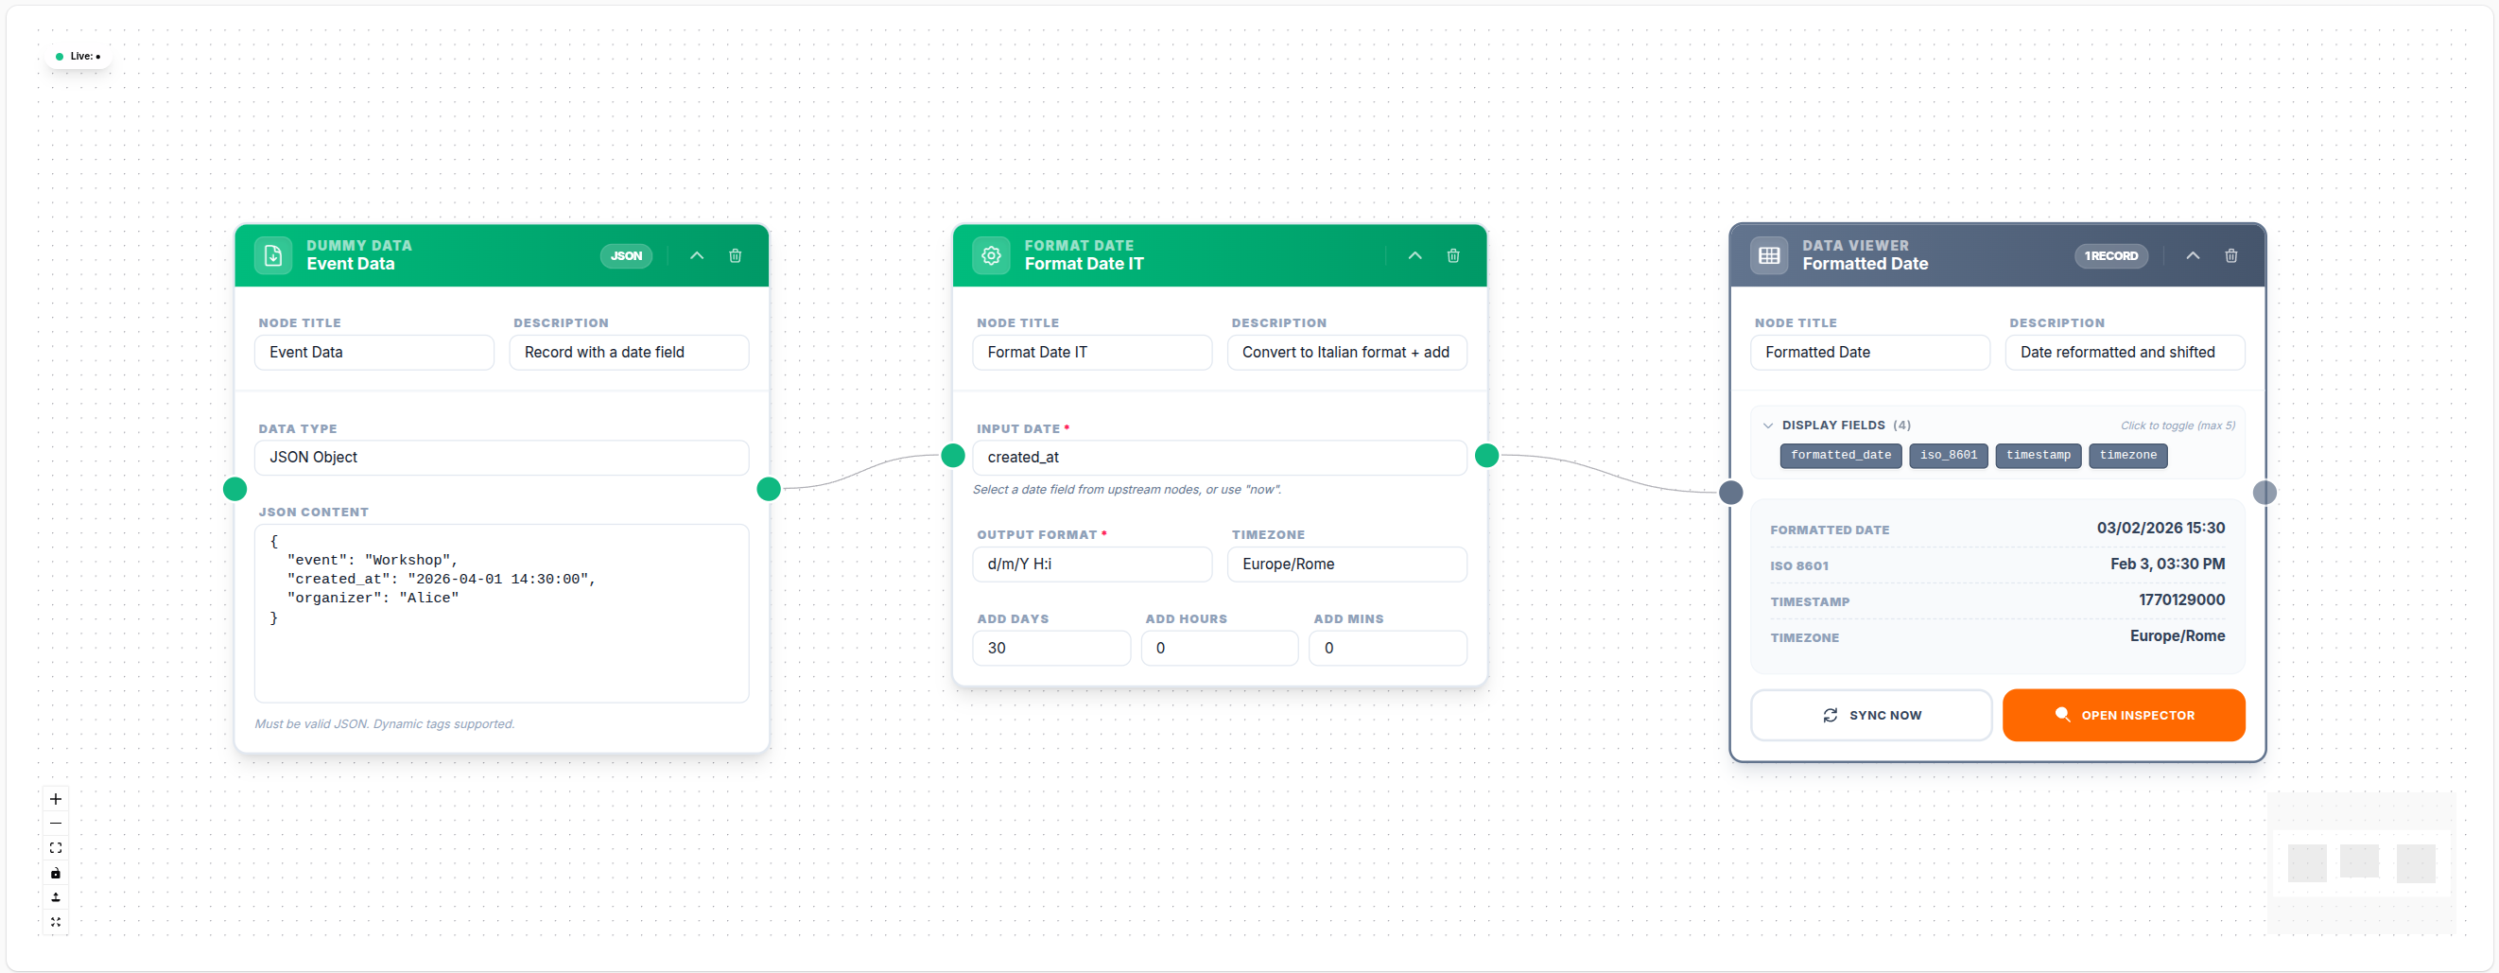Toggle the canvas lock icon
The width and height of the screenshot is (2499, 973).
(x=55, y=872)
